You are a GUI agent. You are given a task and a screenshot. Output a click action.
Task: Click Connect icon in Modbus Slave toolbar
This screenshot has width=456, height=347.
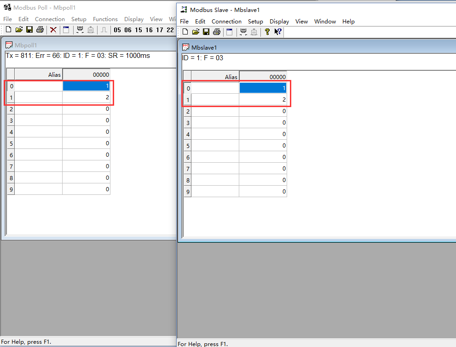tap(243, 32)
